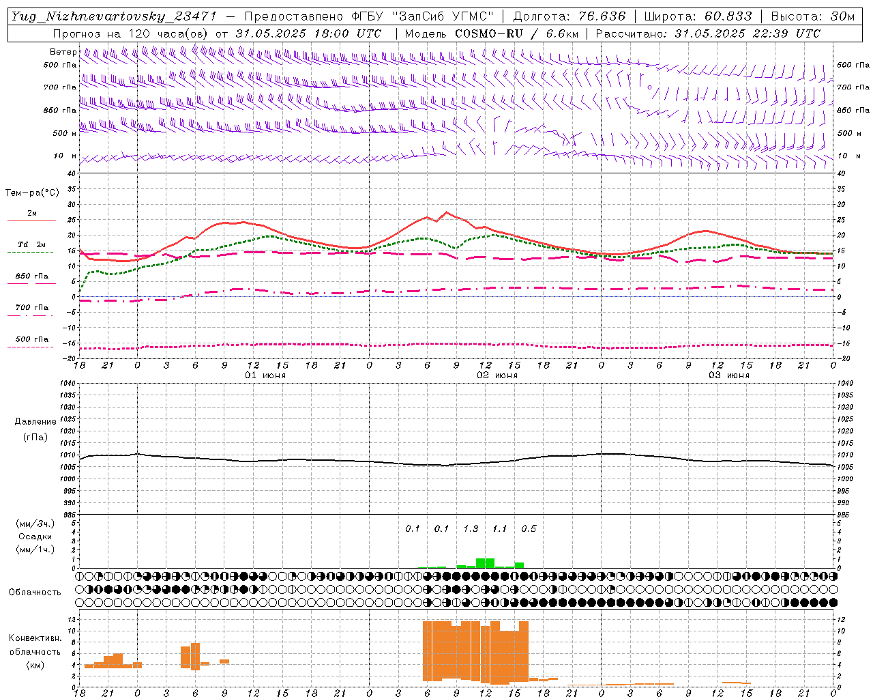Screen dimensions: 873x699
Task: Click the Ветер panel label
Action: [x=63, y=52]
